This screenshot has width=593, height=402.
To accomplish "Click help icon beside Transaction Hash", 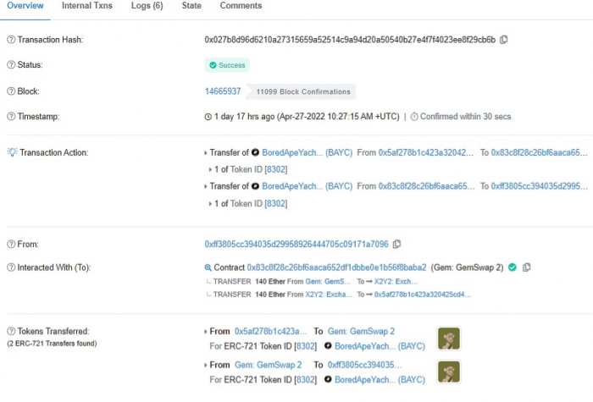I will (x=11, y=40).
